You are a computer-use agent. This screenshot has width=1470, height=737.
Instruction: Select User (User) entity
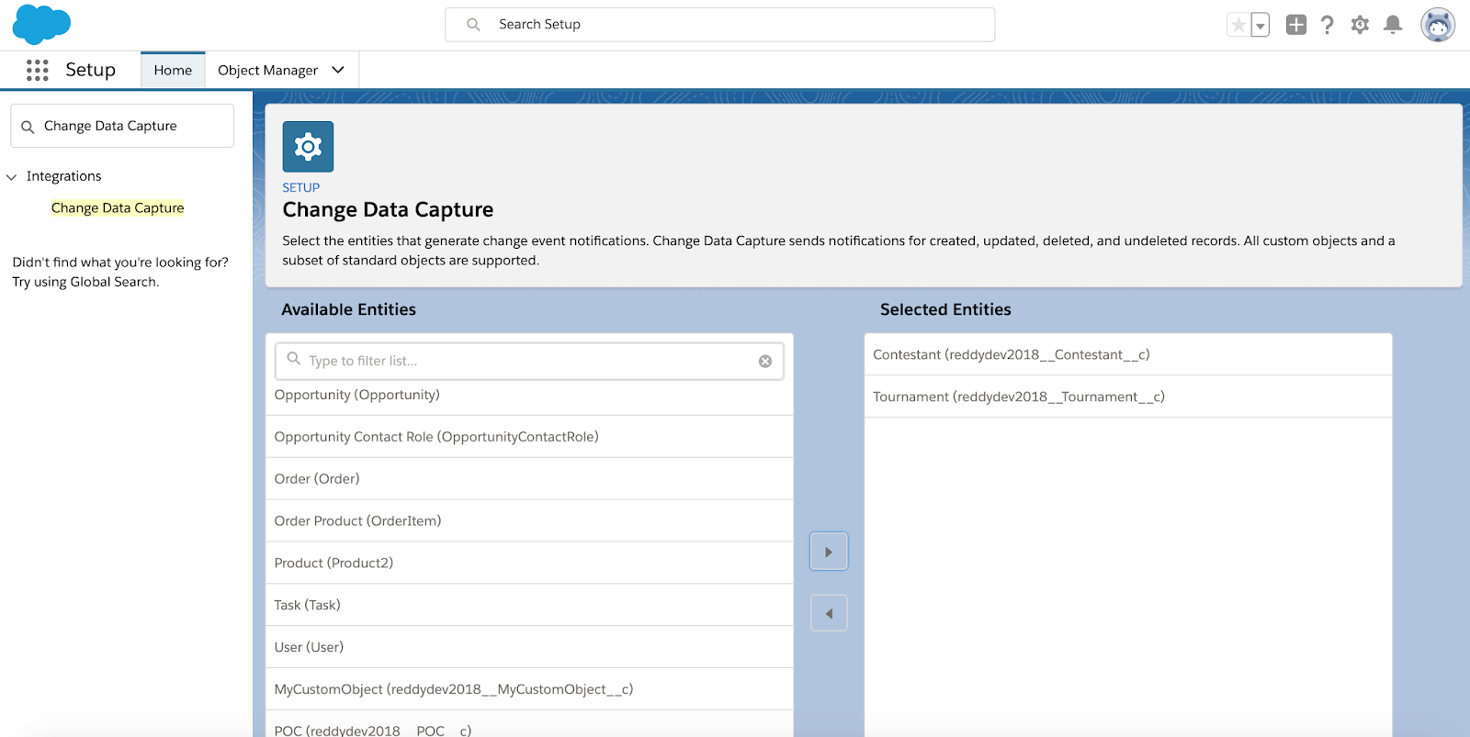point(529,648)
